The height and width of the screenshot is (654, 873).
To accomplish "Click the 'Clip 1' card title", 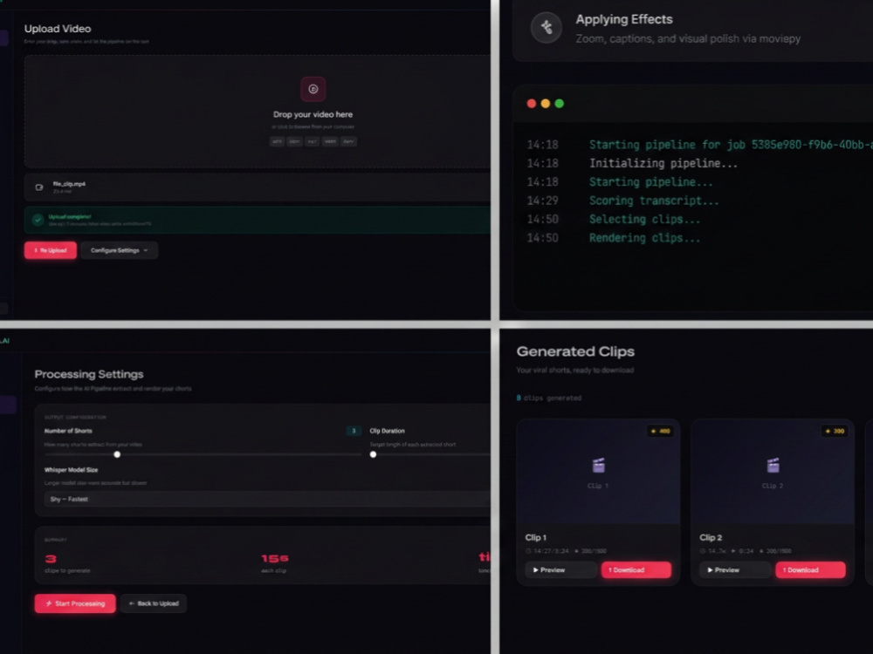I will click(536, 538).
